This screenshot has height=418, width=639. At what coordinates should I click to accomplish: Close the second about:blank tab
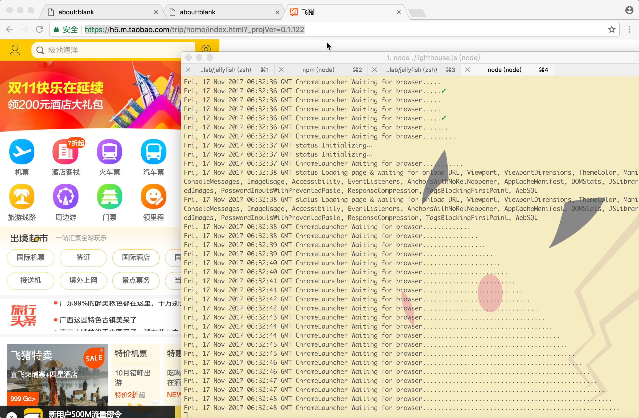[x=277, y=12]
